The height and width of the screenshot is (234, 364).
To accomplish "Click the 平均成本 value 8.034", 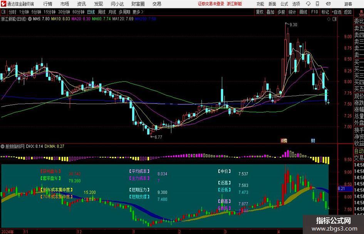I will tap(162, 174).
